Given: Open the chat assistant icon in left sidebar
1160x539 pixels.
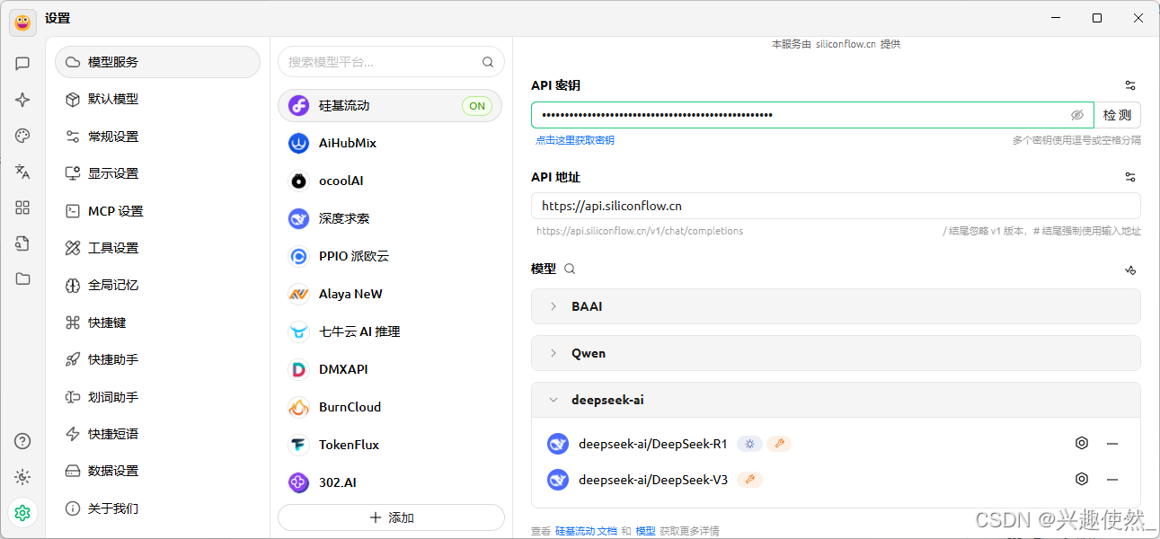Looking at the screenshot, I should coord(22,64).
